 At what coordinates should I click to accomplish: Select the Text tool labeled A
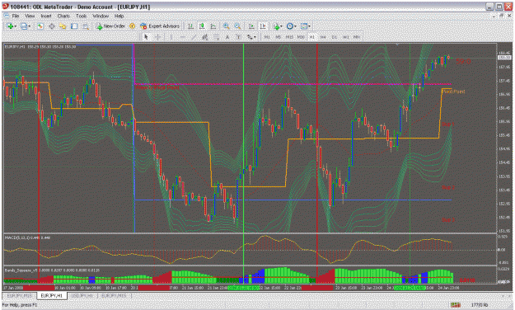pos(227,37)
